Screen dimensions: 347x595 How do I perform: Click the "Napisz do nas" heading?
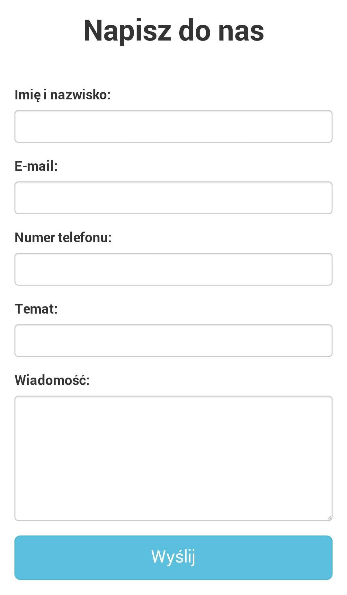(x=173, y=31)
